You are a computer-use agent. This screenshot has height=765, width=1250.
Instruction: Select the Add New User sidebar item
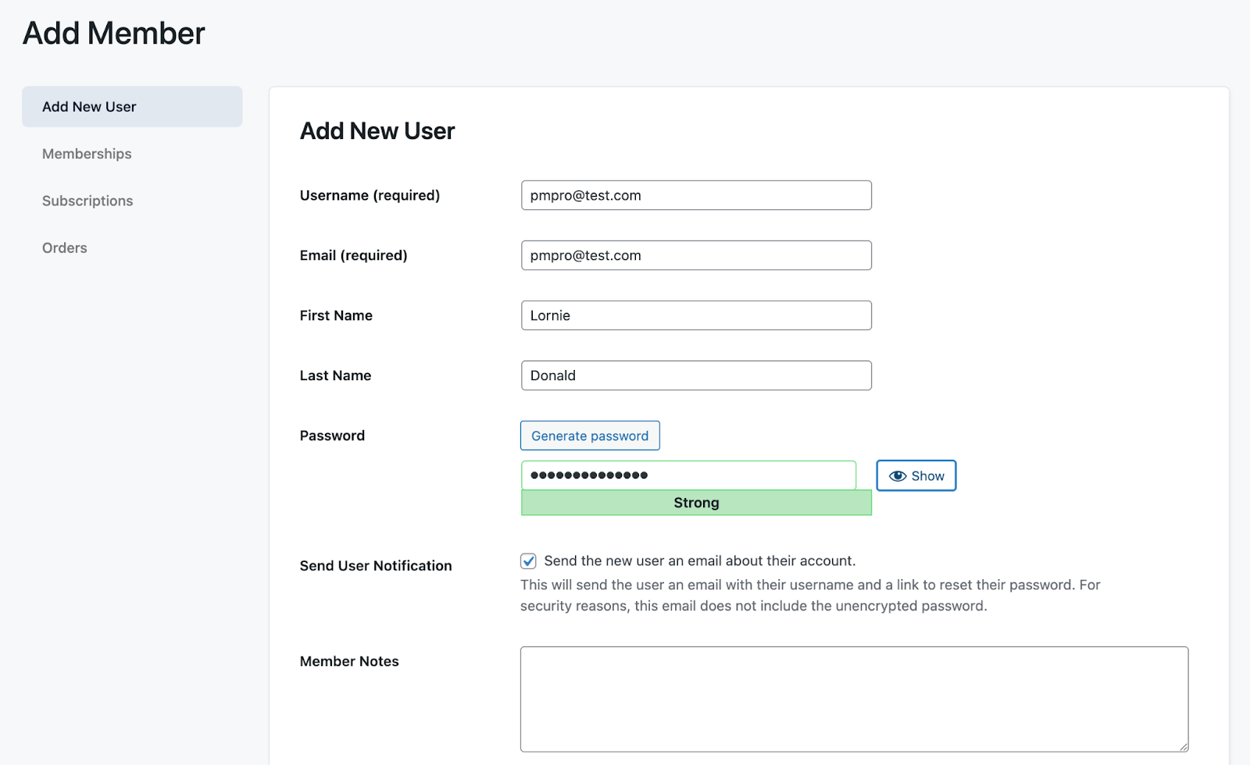tap(88, 106)
